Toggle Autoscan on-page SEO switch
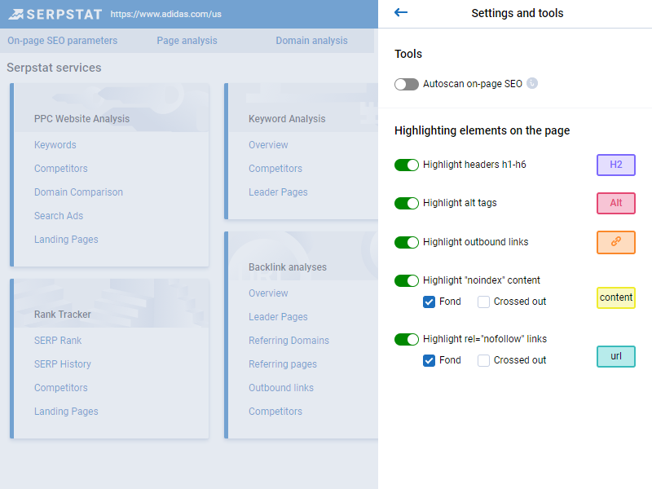 pos(406,85)
